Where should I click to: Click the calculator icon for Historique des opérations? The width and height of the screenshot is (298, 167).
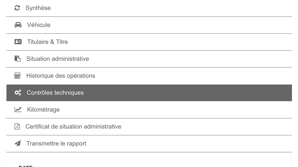pyautogui.click(x=17, y=76)
